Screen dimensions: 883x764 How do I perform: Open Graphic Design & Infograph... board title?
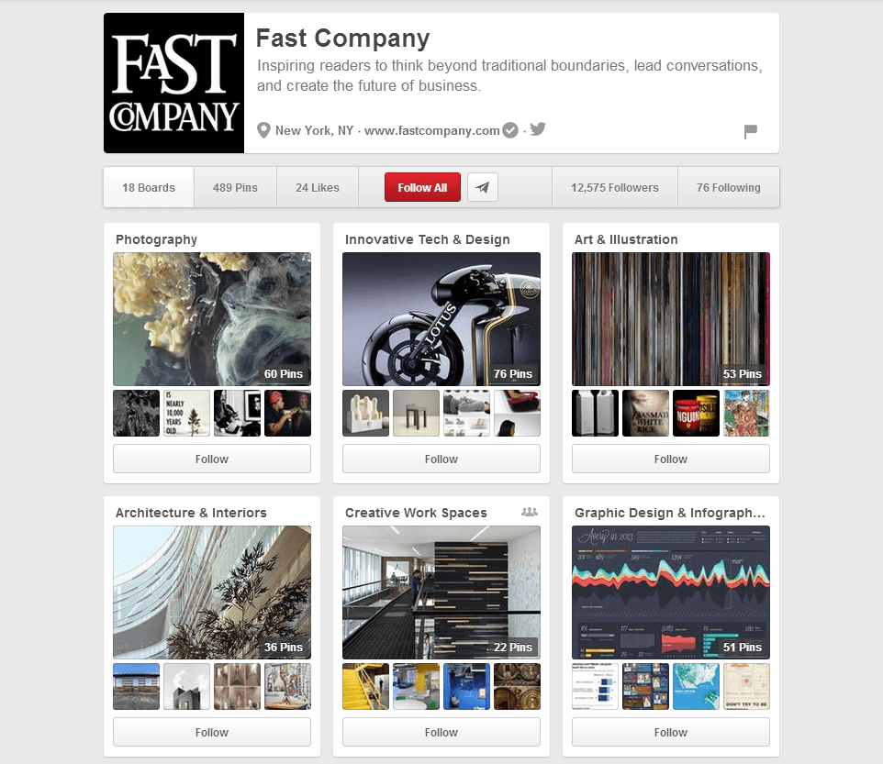(669, 513)
